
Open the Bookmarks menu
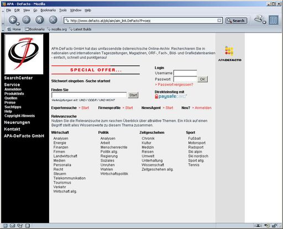(48, 11)
